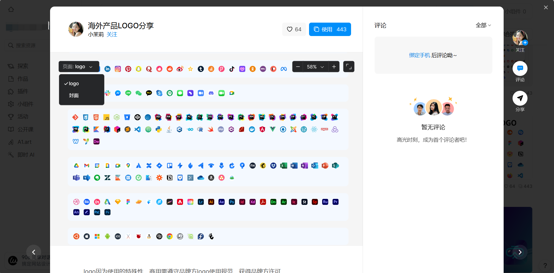554x273 pixels.
Task: Click the Chrome logo in preview
Action: (170, 236)
